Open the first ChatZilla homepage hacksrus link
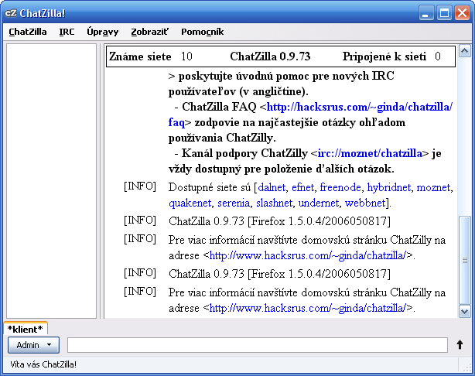475x376 pixels. pyautogui.click(x=307, y=255)
